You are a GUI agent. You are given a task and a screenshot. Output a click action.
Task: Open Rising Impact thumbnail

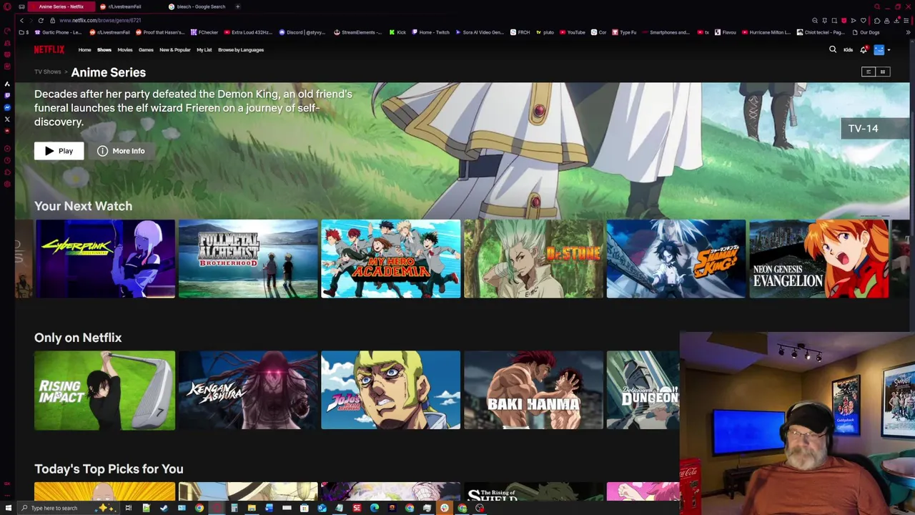coord(105,391)
